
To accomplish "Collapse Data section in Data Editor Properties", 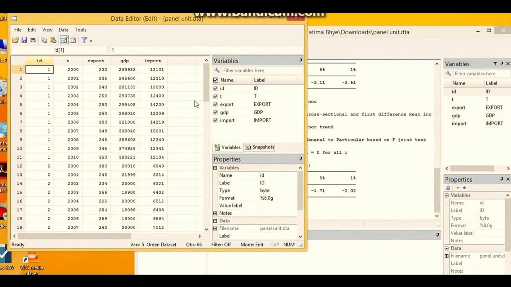I will 215,221.
